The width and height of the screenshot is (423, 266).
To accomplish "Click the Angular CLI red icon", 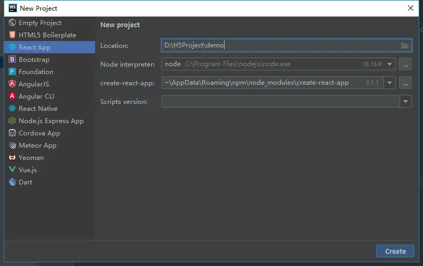I will click(12, 96).
